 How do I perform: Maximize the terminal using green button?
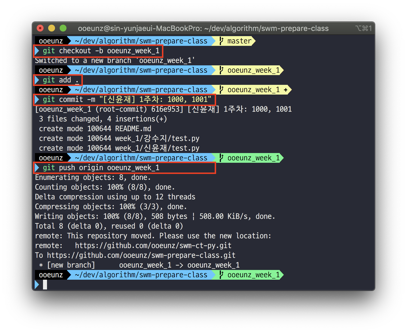click(x=63, y=28)
